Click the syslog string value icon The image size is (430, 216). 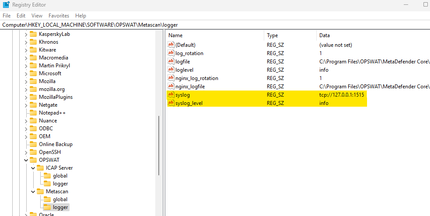171,95
